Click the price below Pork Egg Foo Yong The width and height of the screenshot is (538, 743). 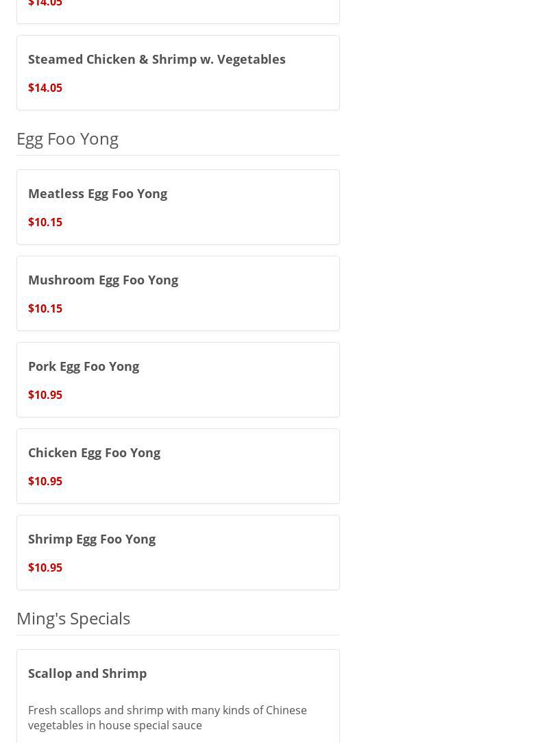[45, 395]
